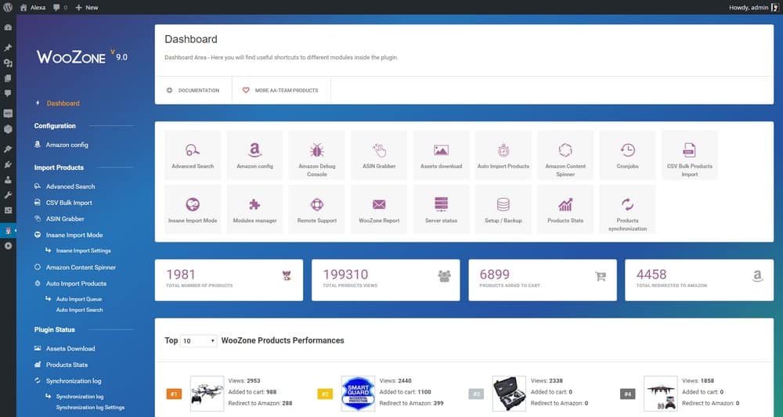
Task: Click the Server status icon
Action: 441,205
